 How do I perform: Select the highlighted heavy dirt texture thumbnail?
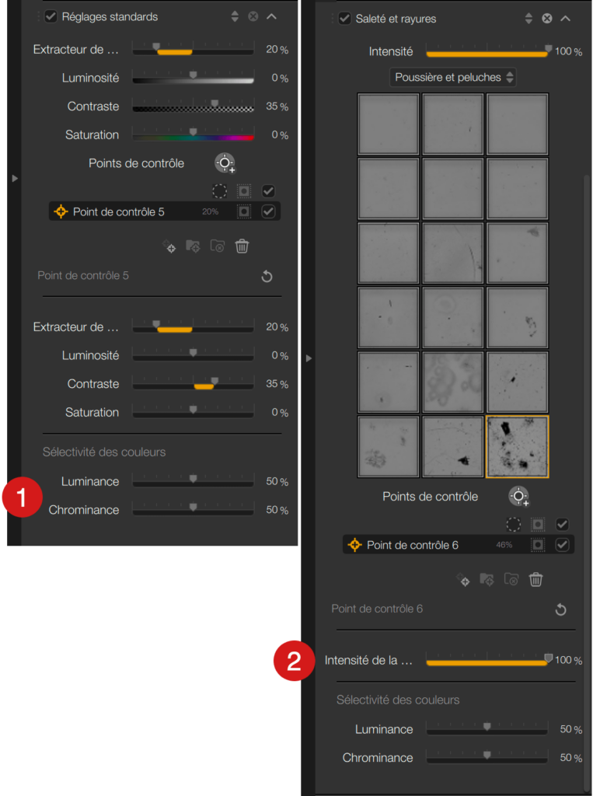point(518,447)
